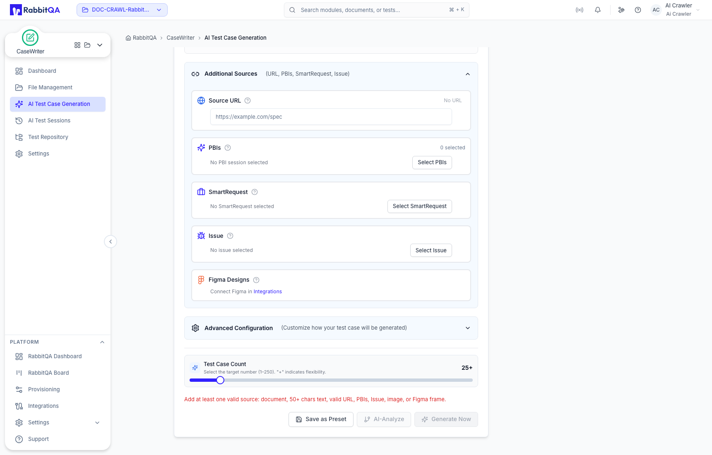Open the help circle icon in header
712x455 pixels.
[638, 10]
